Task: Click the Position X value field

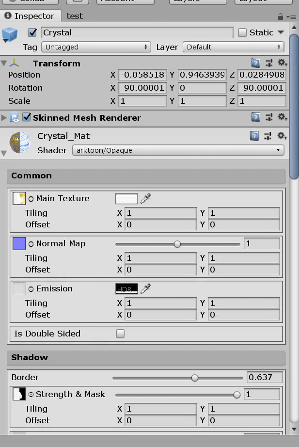Action: click(x=142, y=75)
